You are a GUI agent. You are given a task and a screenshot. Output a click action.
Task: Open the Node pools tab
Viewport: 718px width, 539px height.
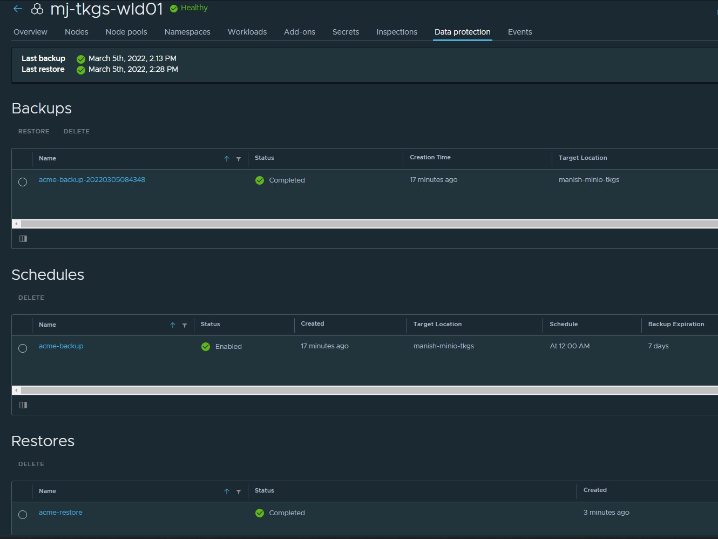coord(126,32)
